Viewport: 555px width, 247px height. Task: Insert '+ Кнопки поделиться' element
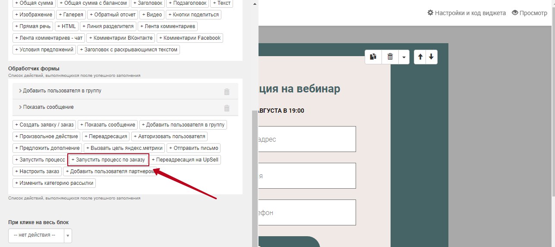193,15
